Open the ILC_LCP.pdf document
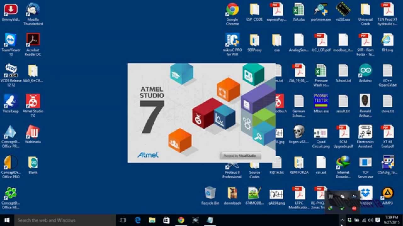Viewport: 403px width, 226px height. click(x=321, y=43)
